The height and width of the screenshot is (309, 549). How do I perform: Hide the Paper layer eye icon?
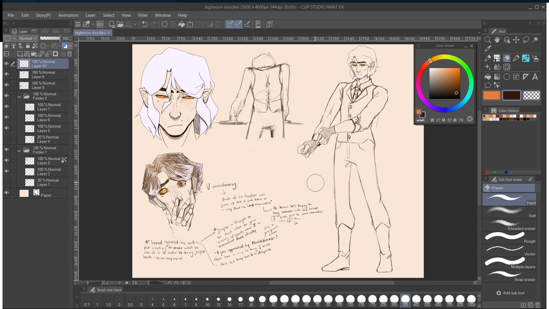click(x=6, y=193)
